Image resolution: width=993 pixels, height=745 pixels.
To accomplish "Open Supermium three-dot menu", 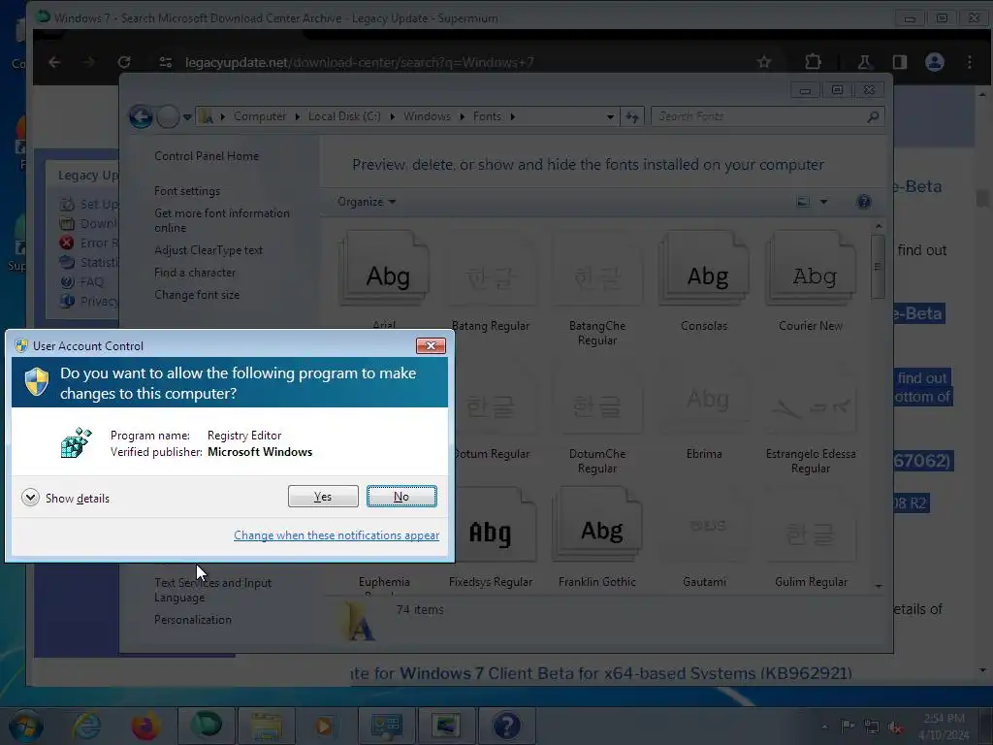I will point(970,62).
